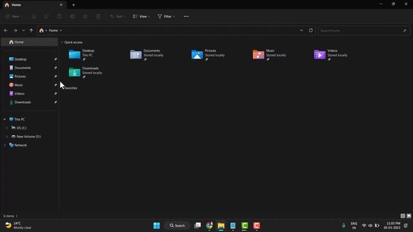Open the Sort dropdown
The height and width of the screenshot is (232, 413).
117,16
